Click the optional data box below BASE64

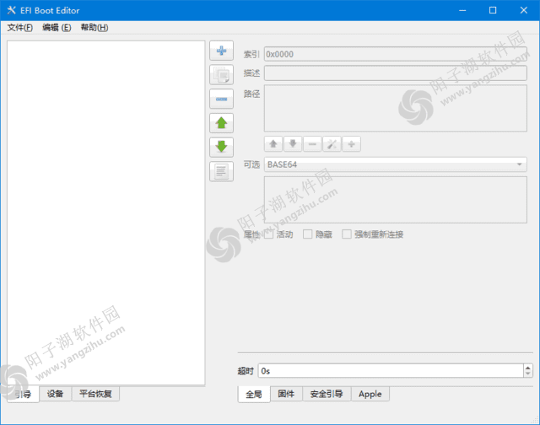click(396, 200)
